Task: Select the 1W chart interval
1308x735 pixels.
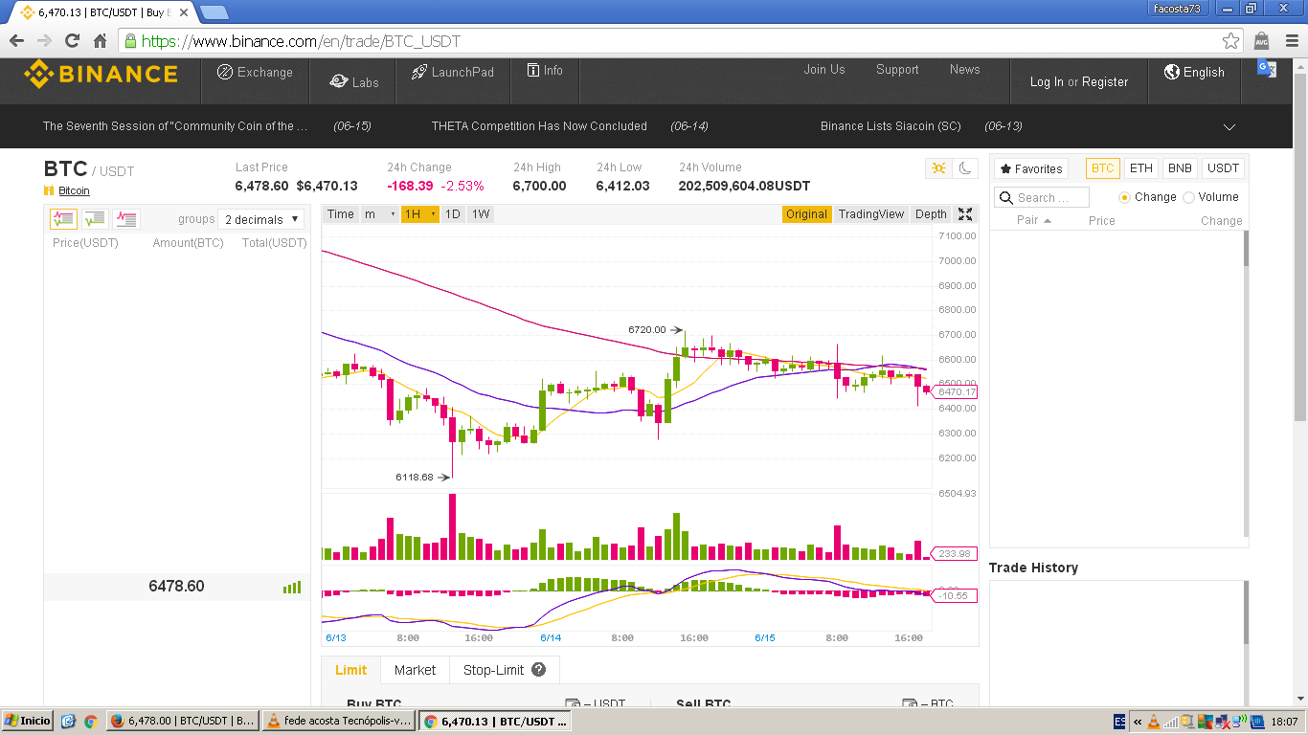Action: pos(481,214)
